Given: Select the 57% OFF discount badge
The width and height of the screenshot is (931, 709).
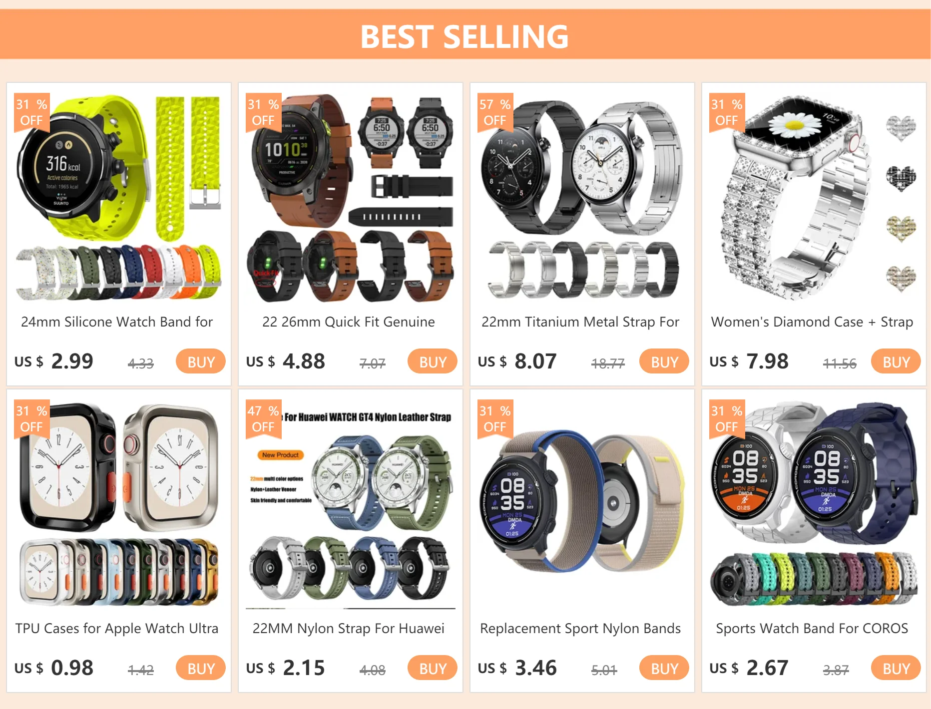Looking at the screenshot, I should [x=495, y=112].
